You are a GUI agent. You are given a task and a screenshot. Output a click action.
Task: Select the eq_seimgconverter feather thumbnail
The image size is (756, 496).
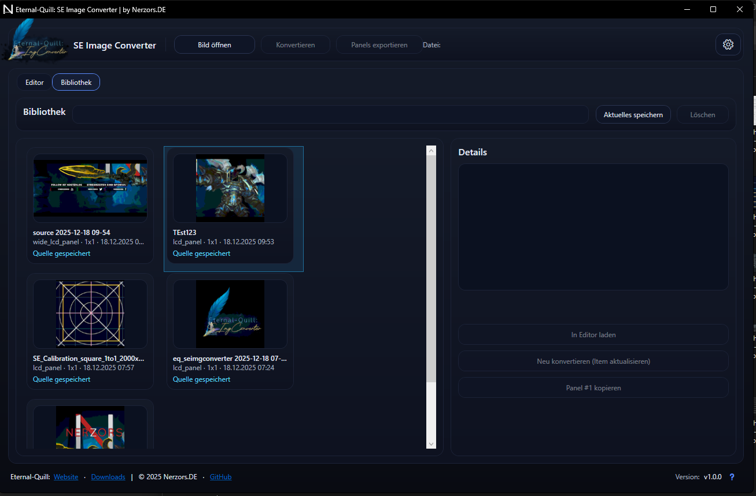point(230,314)
